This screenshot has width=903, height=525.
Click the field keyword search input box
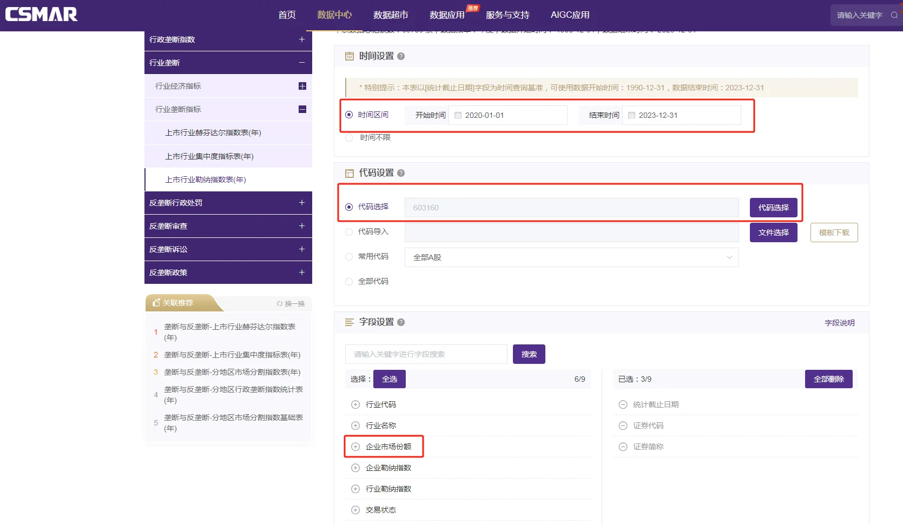[425, 354]
